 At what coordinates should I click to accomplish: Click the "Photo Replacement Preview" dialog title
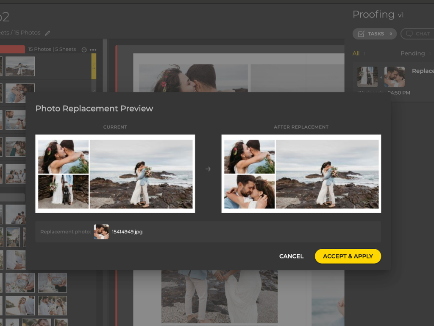tap(94, 108)
